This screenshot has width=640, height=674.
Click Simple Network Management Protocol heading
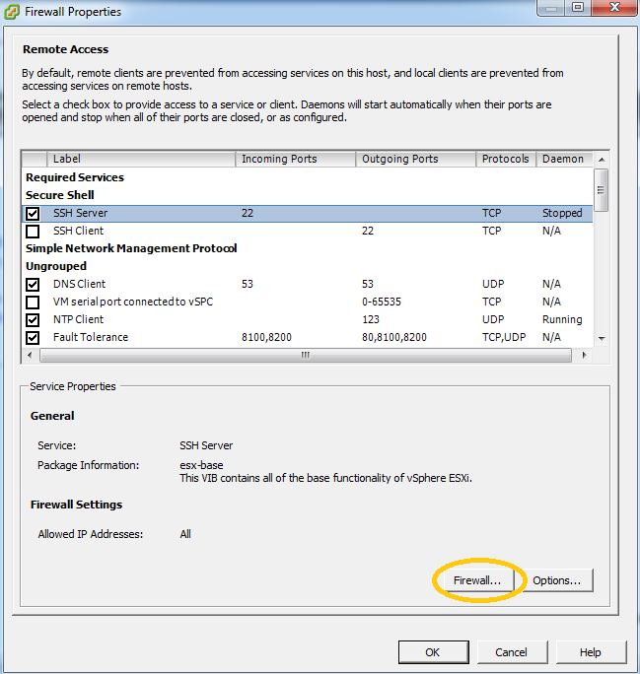pos(131,248)
